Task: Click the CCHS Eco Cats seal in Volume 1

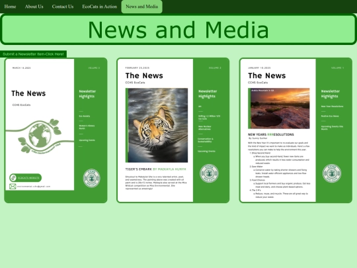Action: tap(332, 173)
